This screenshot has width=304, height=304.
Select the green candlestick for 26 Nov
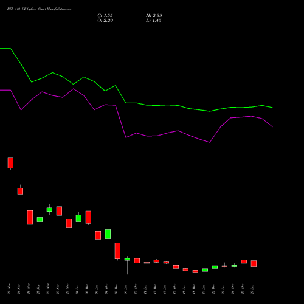pyautogui.click(x=49, y=209)
